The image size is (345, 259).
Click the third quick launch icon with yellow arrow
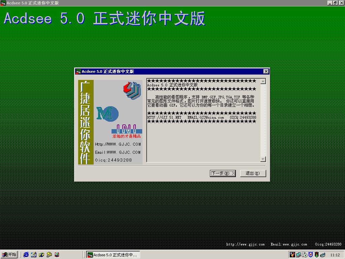[41, 255]
